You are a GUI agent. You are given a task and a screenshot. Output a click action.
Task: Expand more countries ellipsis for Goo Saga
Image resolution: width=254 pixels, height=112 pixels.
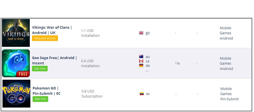(147, 71)
